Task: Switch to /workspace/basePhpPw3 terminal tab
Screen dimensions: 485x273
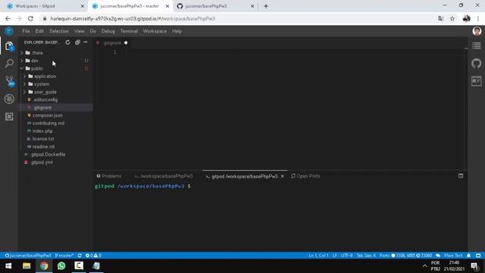Action: (x=164, y=176)
